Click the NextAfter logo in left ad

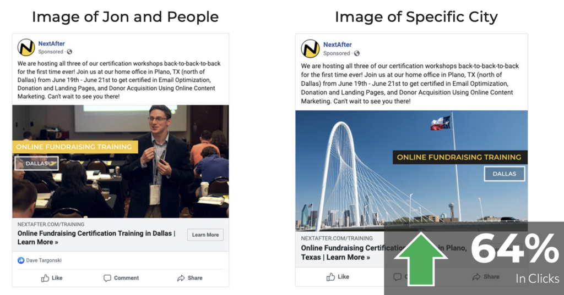[x=26, y=47]
